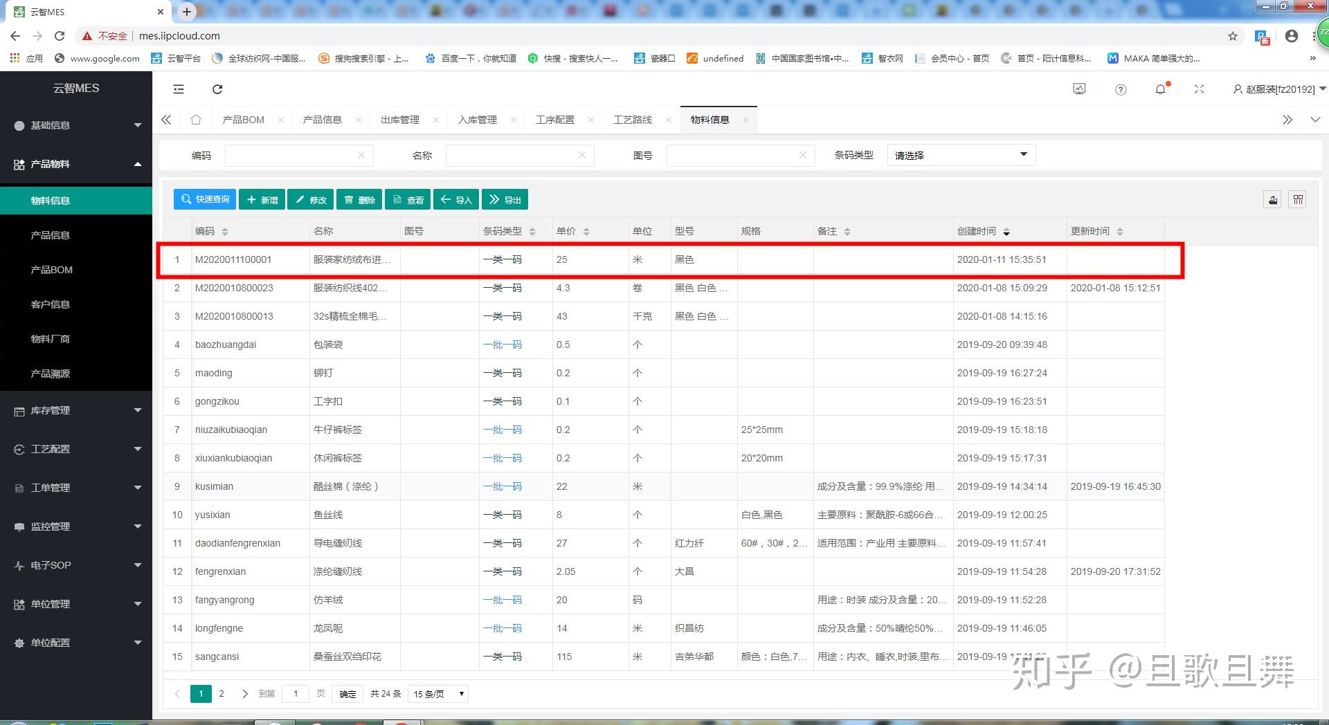Screen dimensions: 1329x725
Task: Open the user account 赵服装 dropdown
Action: click(x=1280, y=89)
